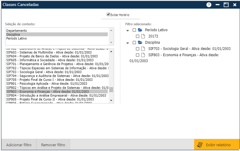The height and width of the screenshot is (151, 240).
Task: Collapse the Disciplina tree node
Action: point(127,43)
